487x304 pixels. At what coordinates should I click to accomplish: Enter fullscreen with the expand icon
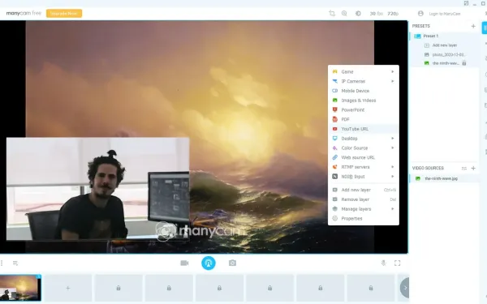[x=397, y=263]
